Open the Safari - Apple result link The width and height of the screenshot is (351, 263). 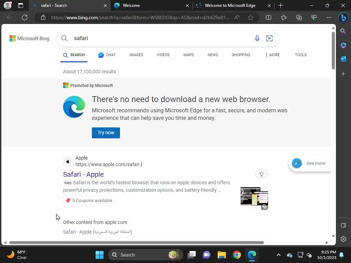[x=83, y=174]
